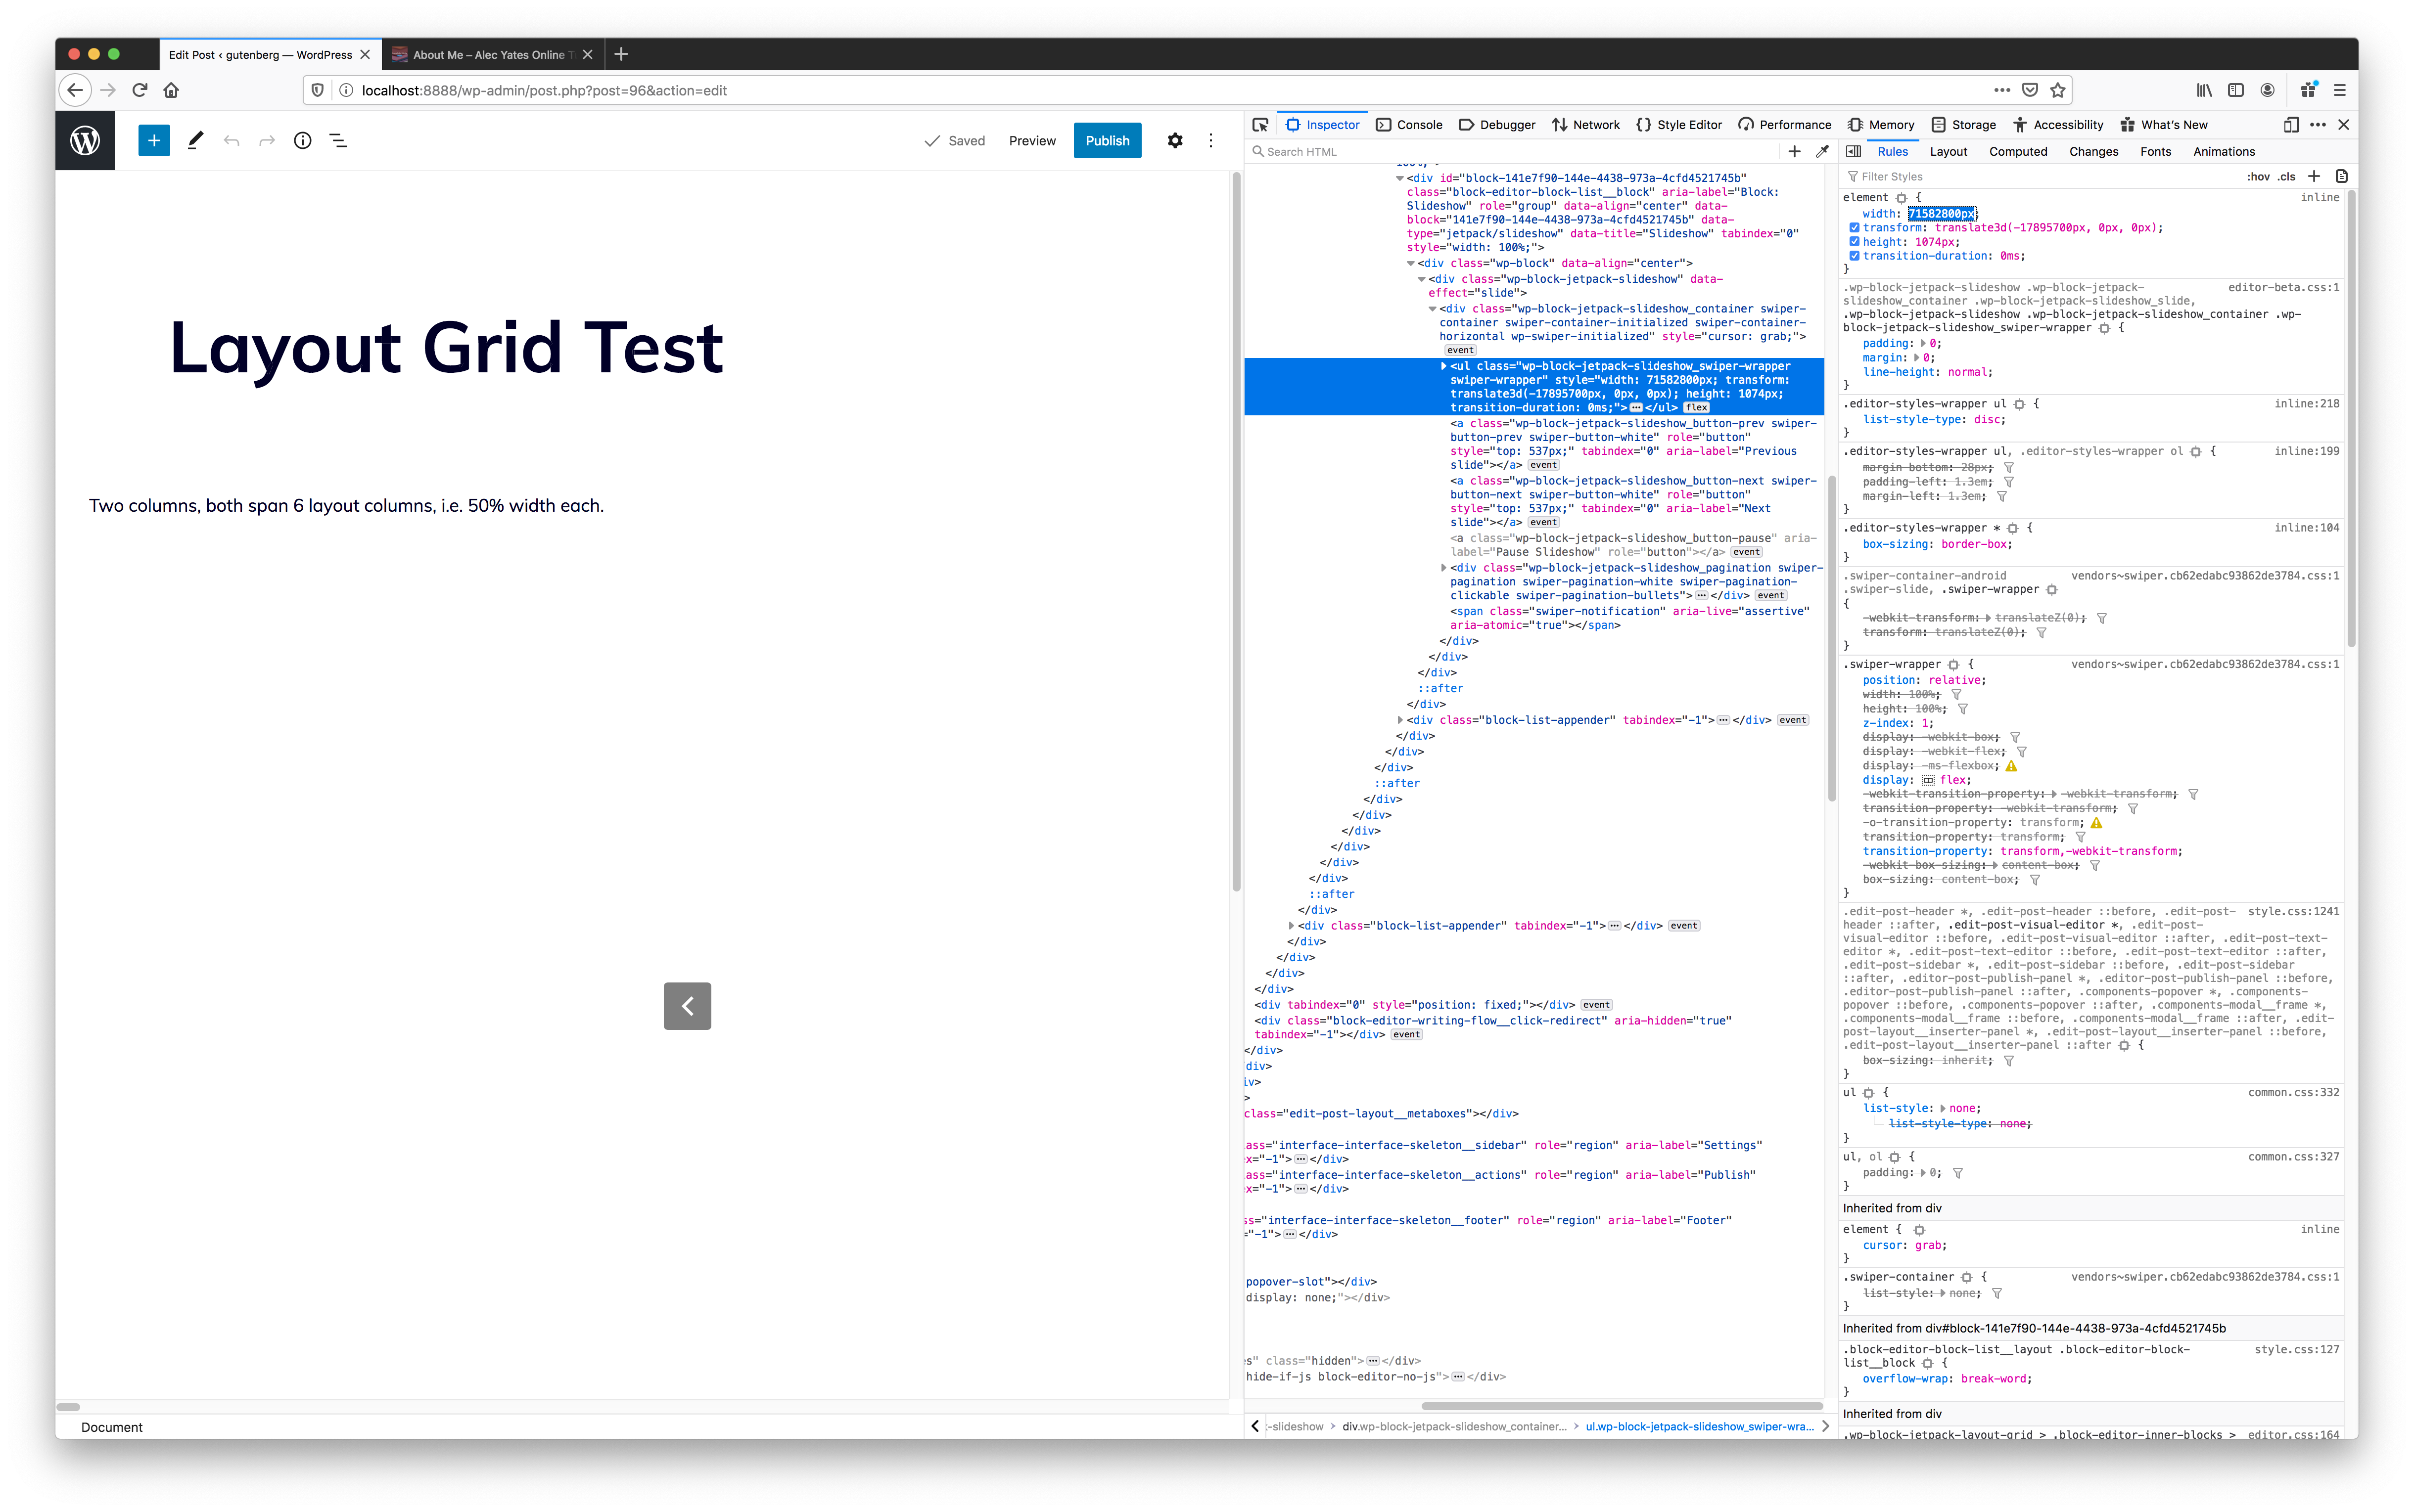Click the blue Add block plus button
This screenshot has height=1512, width=2414.
154,141
